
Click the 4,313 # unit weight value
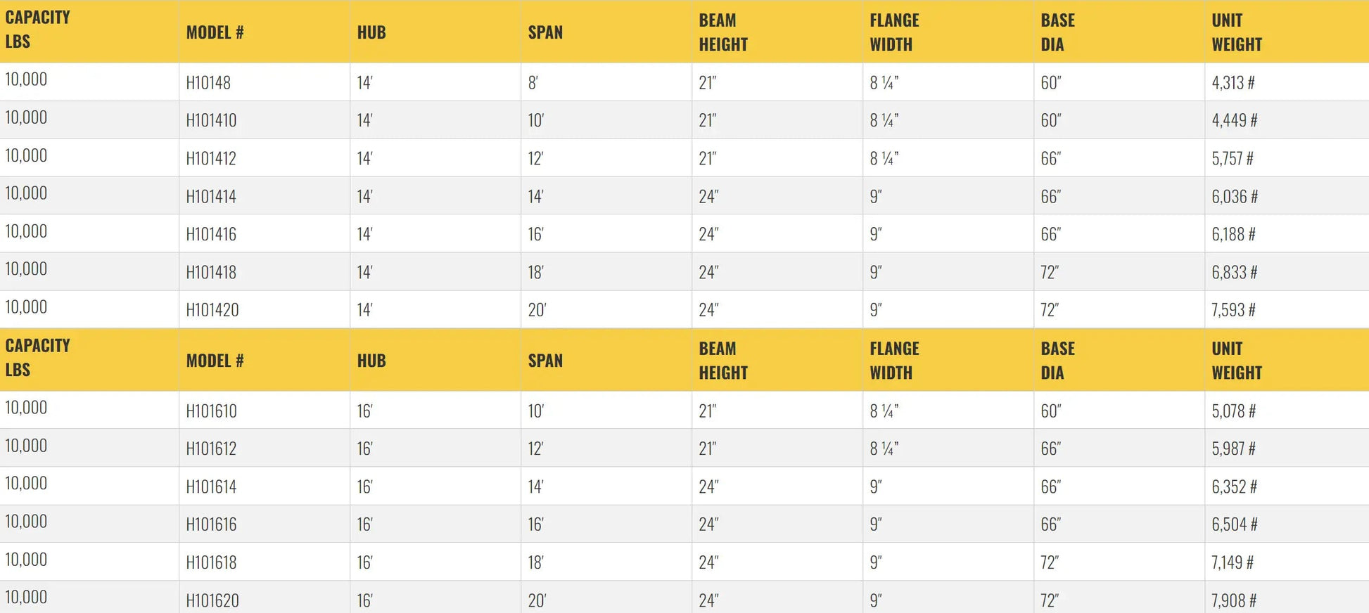[x=1233, y=83]
